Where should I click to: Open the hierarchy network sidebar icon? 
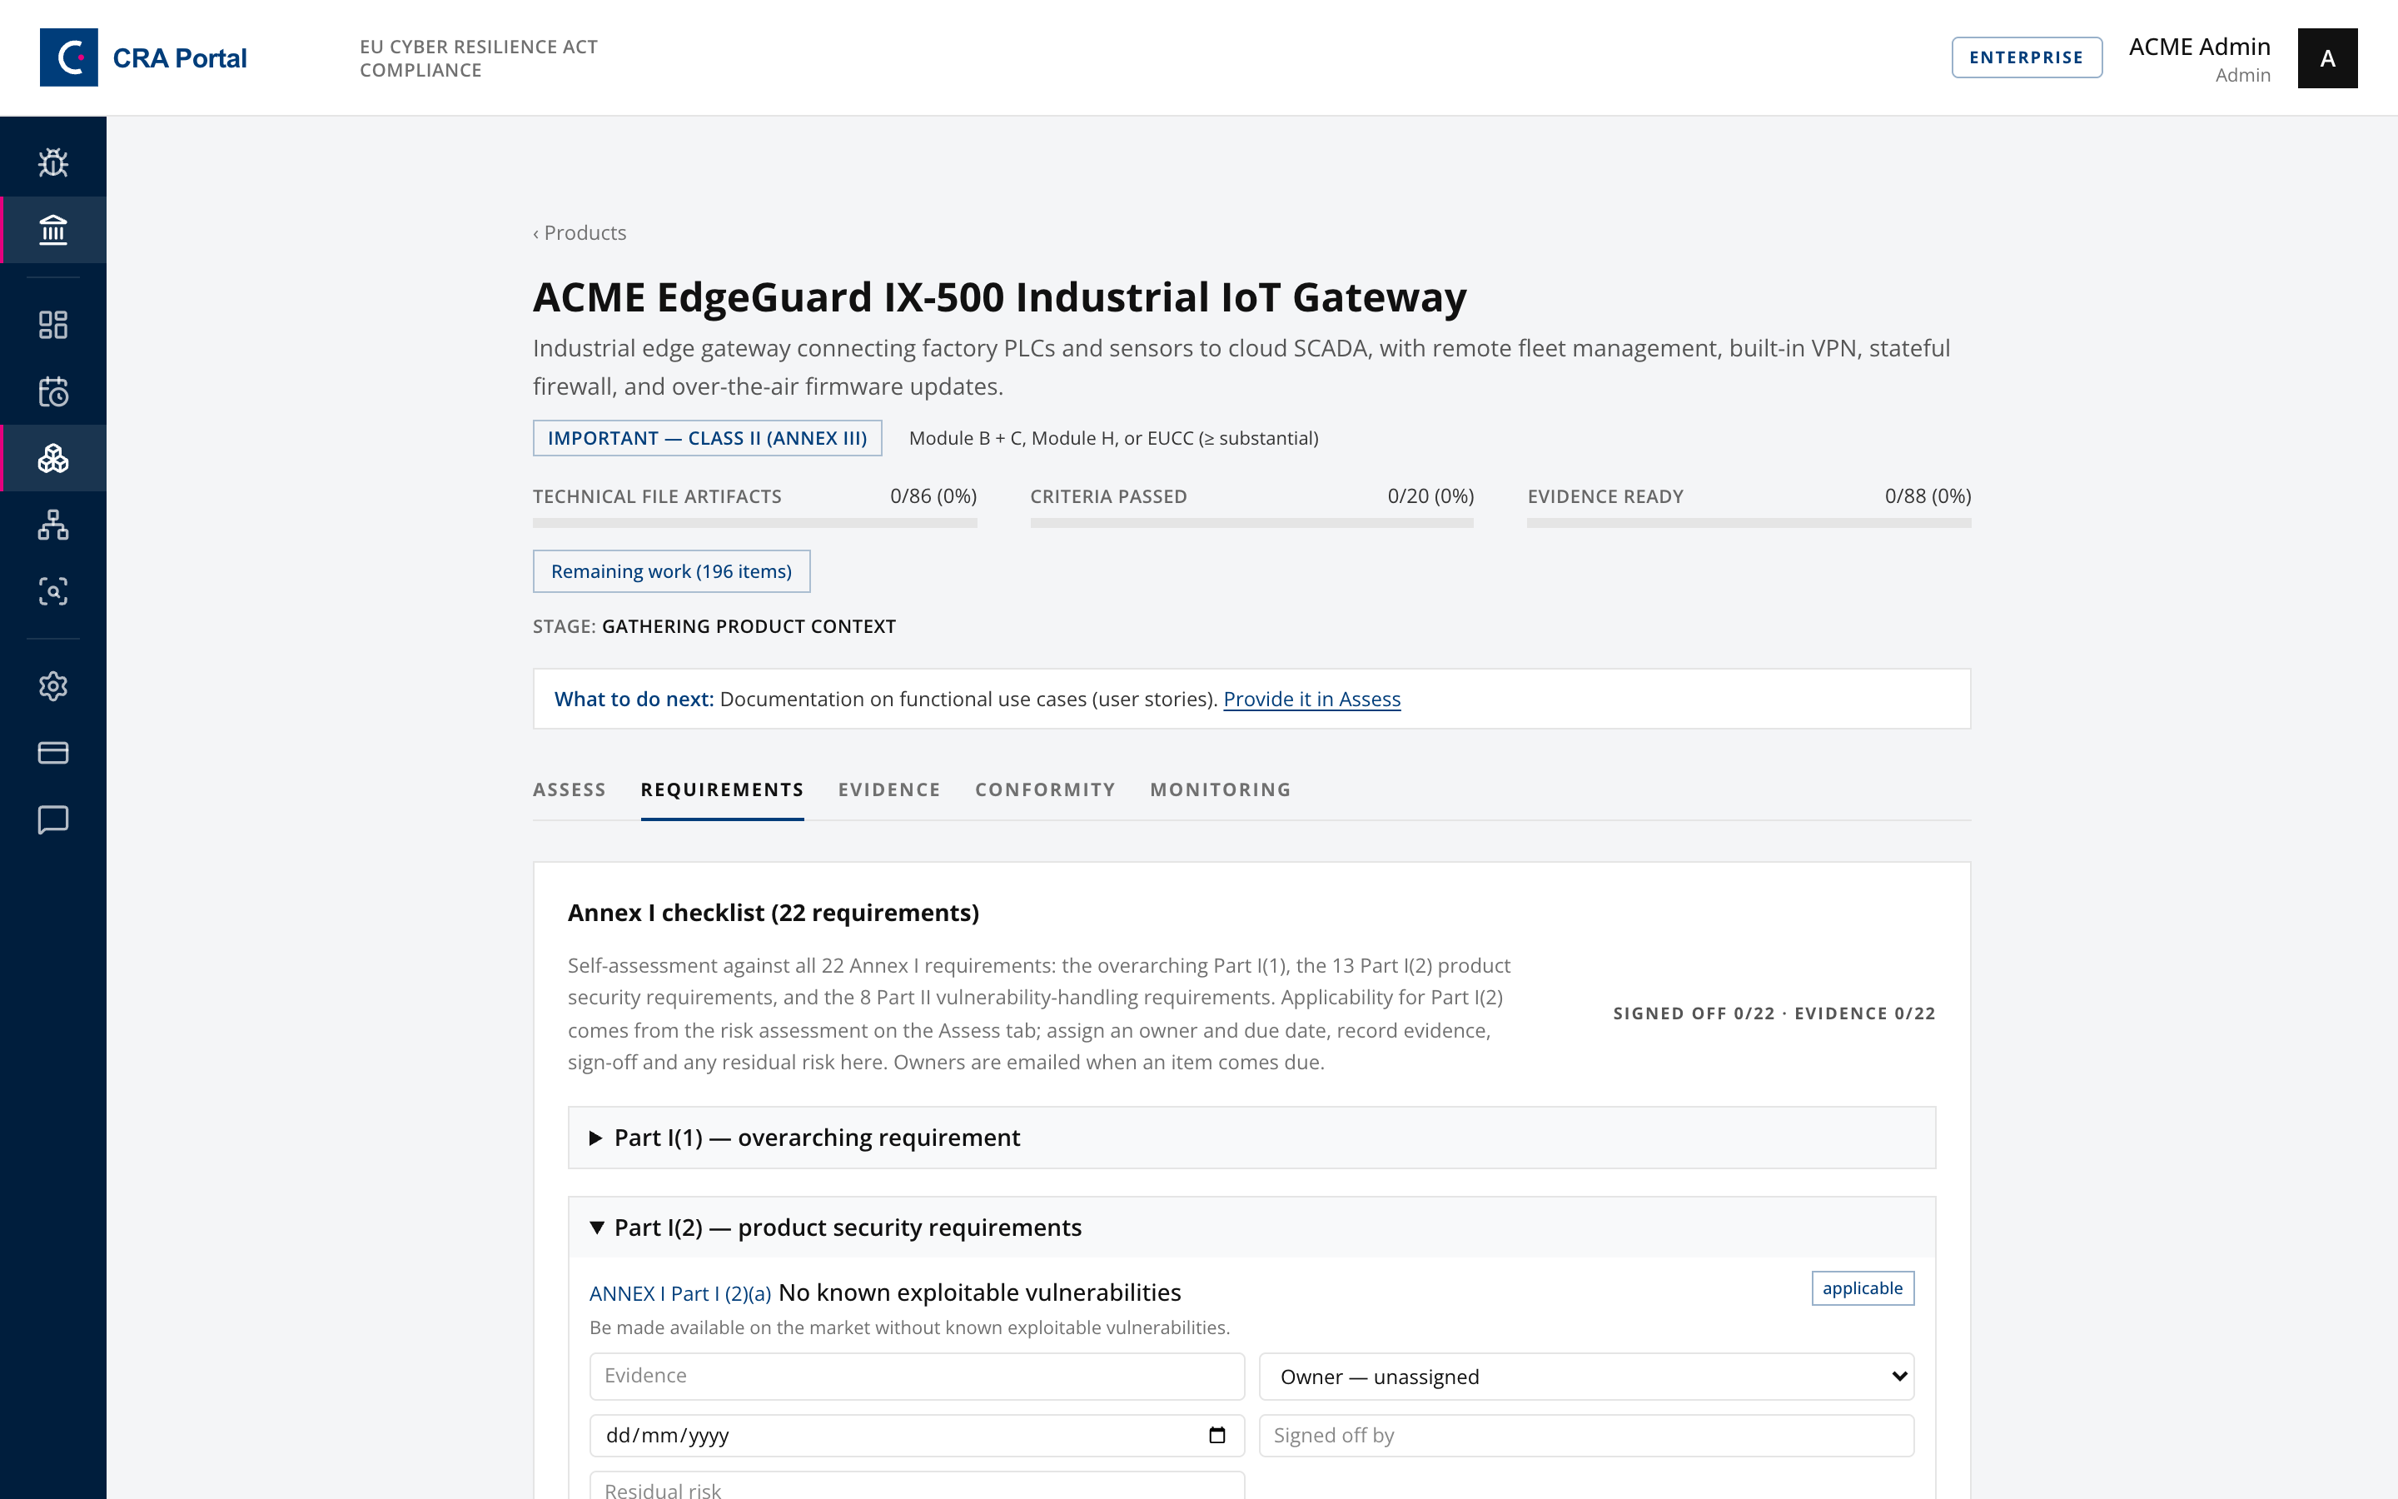pyautogui.click(x=52, y=525)
